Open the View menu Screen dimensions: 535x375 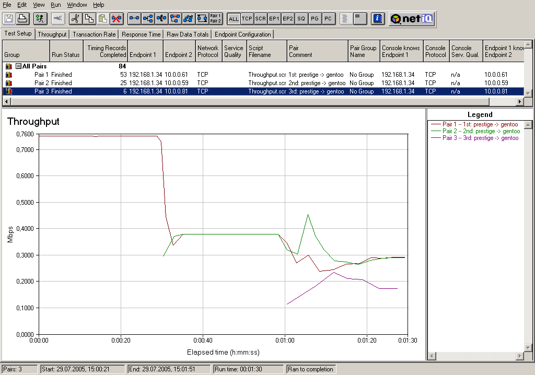coord(39,5)
